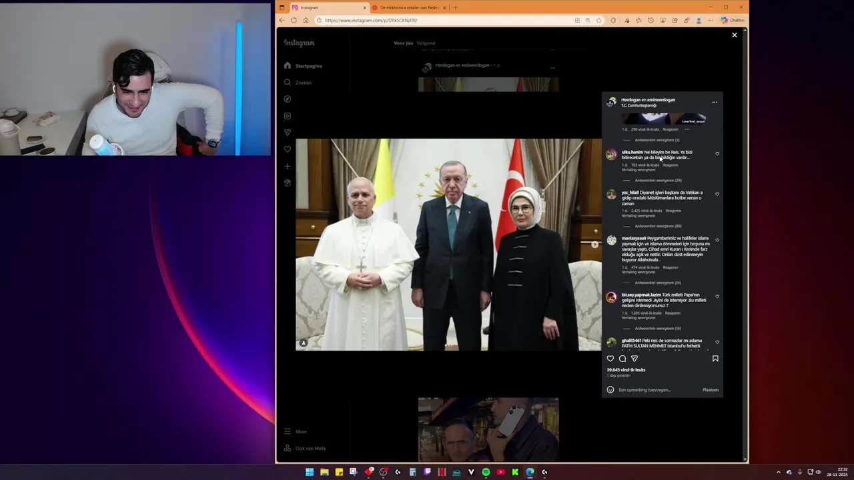This screenshot has width=854, height=480.
Task: Open Notifications heart in sidebar
Action: point(288,149)
